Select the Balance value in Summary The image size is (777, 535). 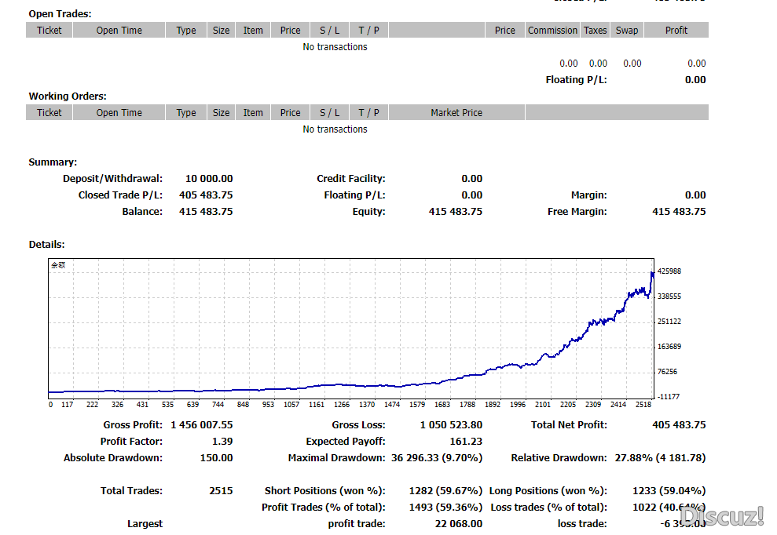tap(206, 211)
